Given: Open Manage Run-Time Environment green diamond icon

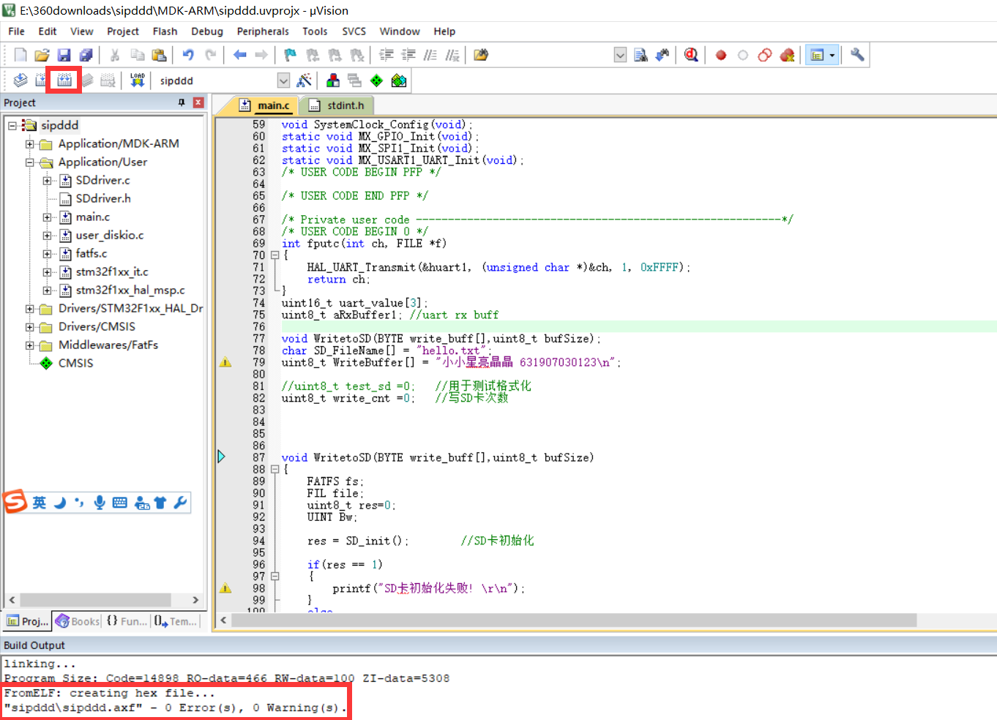Looking at the screenshot, I should 376,80.
